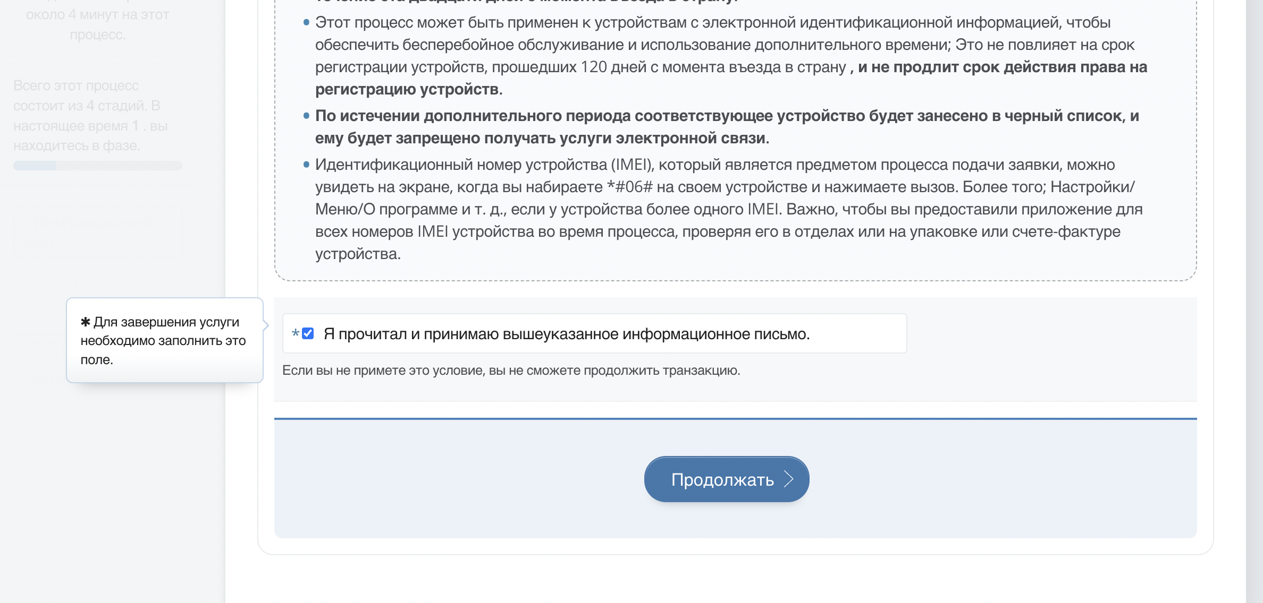Toggle the 'Я прочитал и принимаю' checkbox

308,333
